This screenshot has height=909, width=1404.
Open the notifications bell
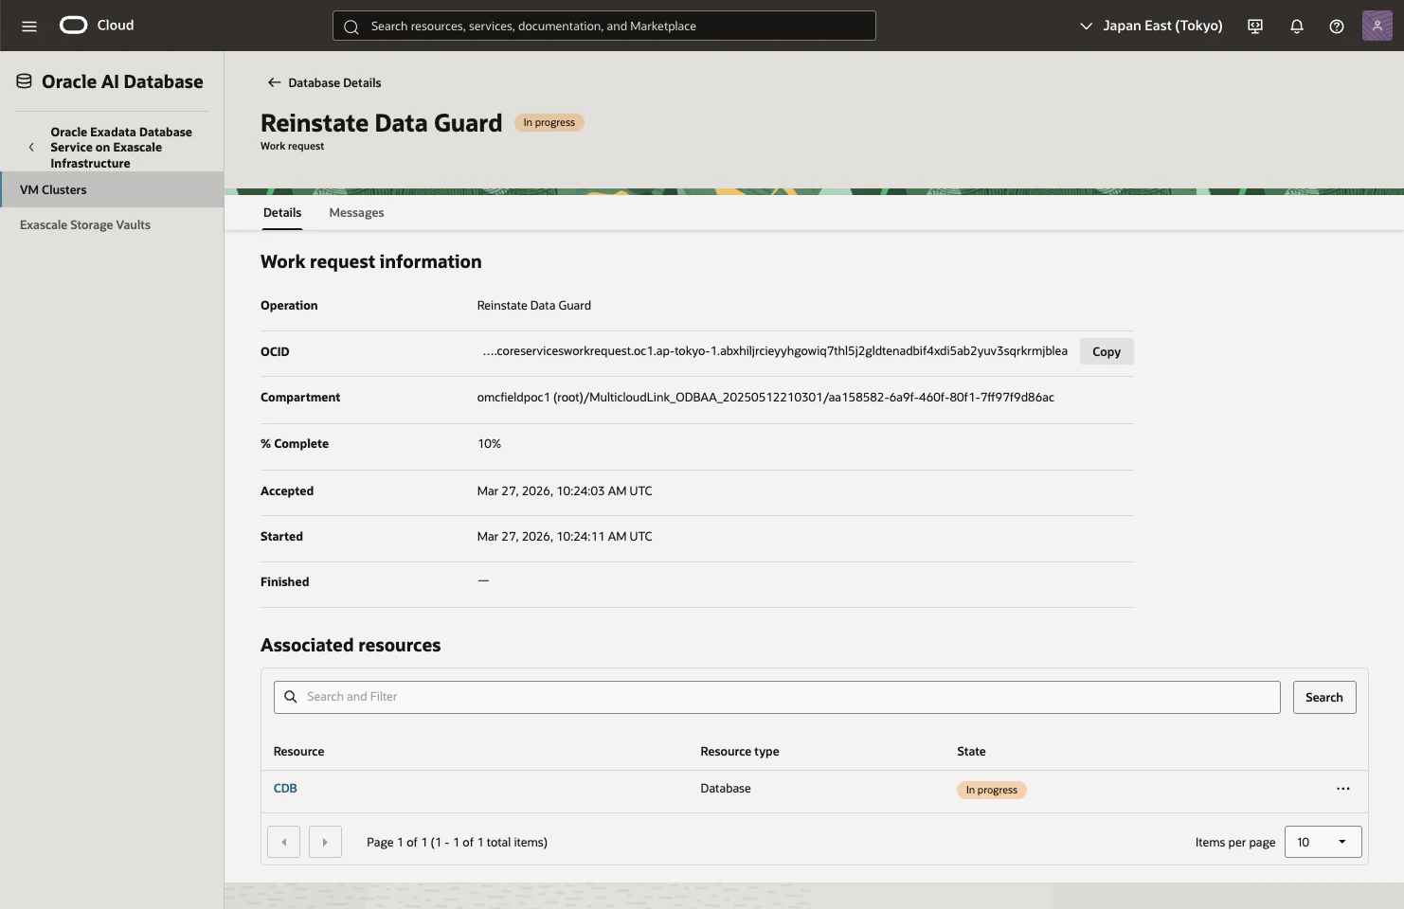coord(1297,26)
